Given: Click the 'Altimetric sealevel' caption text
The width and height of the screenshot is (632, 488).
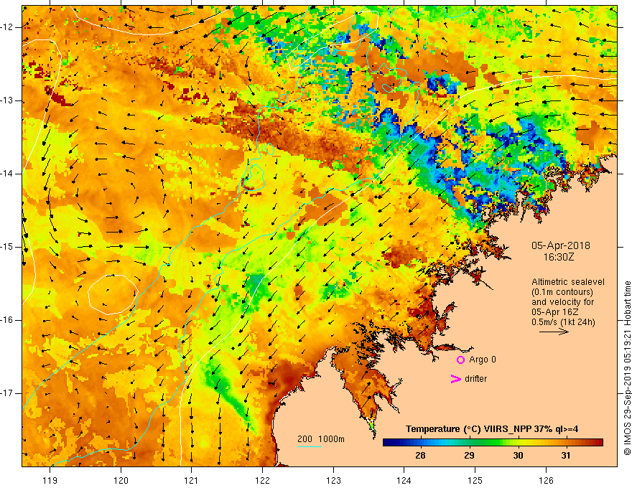Looking at the screenshot, I should (568, 282).
